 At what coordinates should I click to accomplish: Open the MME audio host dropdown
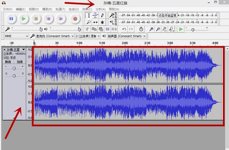(16, 36)
